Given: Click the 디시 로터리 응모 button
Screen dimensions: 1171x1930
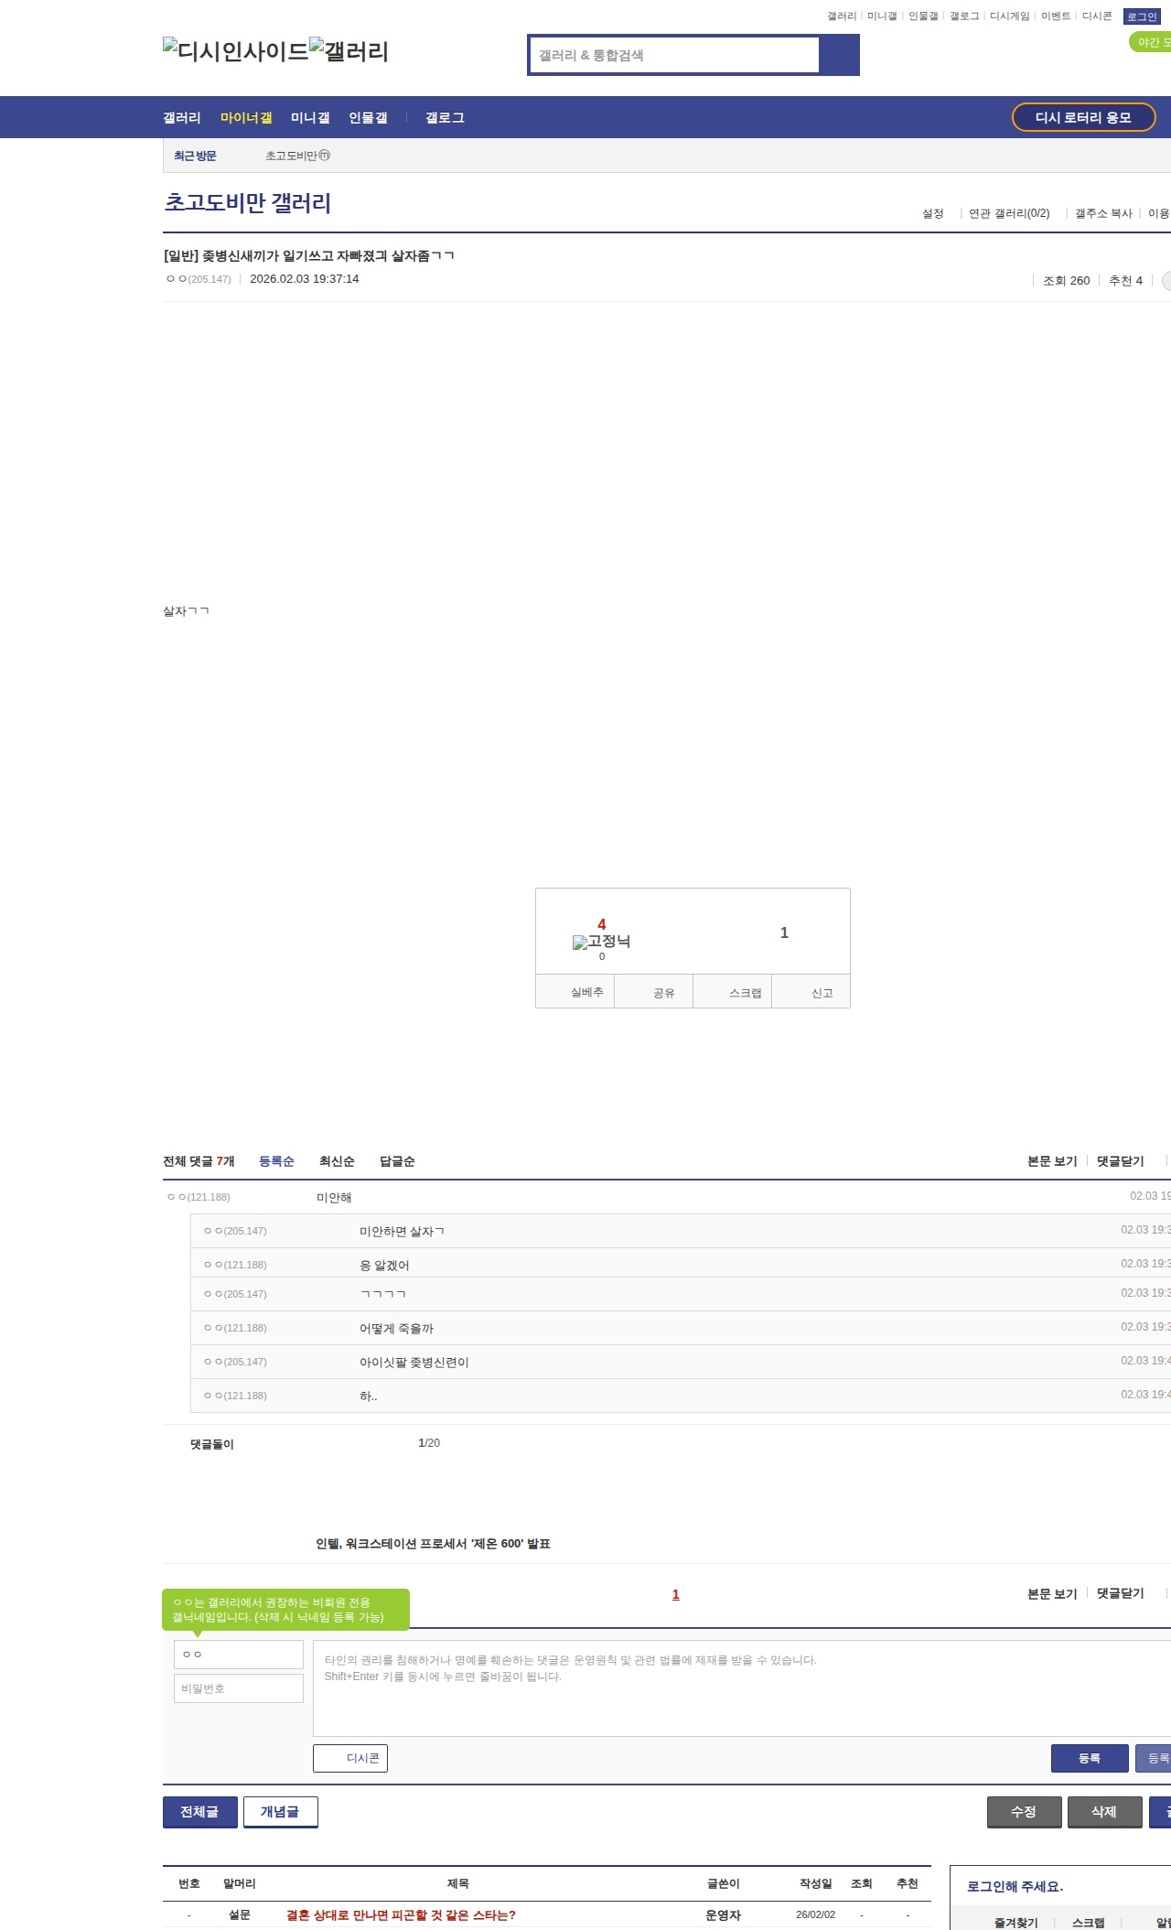Looking at the screenshot, I should point(1083,117).
